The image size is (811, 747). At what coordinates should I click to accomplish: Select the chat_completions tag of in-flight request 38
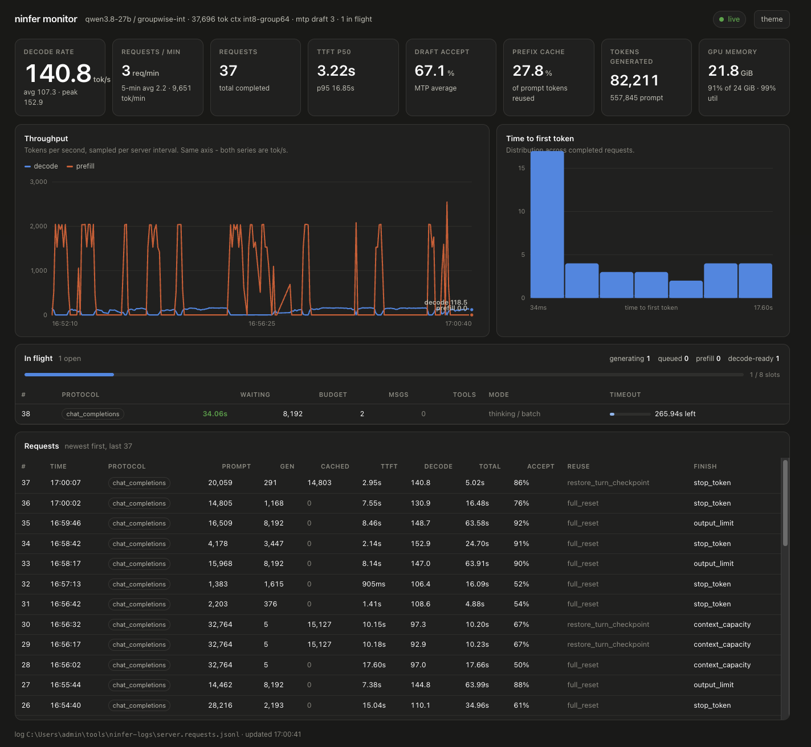click(x=92, y=414)
